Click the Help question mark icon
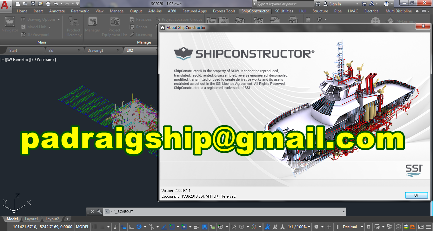This screenshot has height=231, width=433. (x=386, y=4)
